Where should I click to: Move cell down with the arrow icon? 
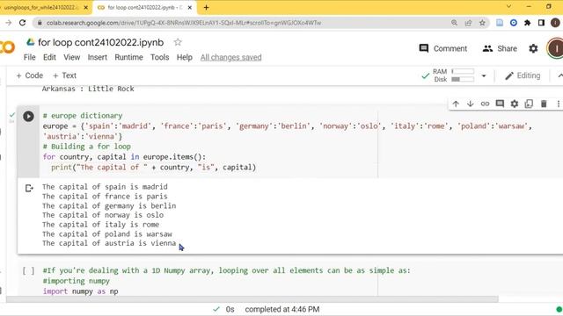tap(471, 104)
